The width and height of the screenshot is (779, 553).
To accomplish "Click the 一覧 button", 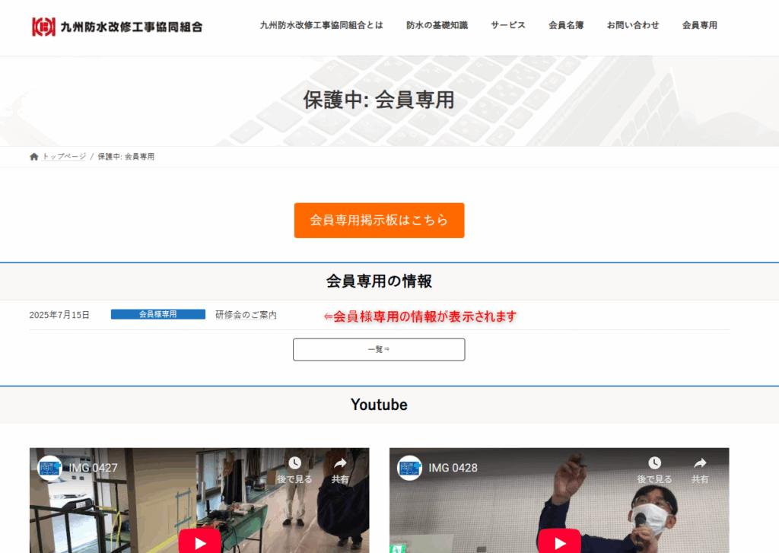I will click(x=378, y=349).
